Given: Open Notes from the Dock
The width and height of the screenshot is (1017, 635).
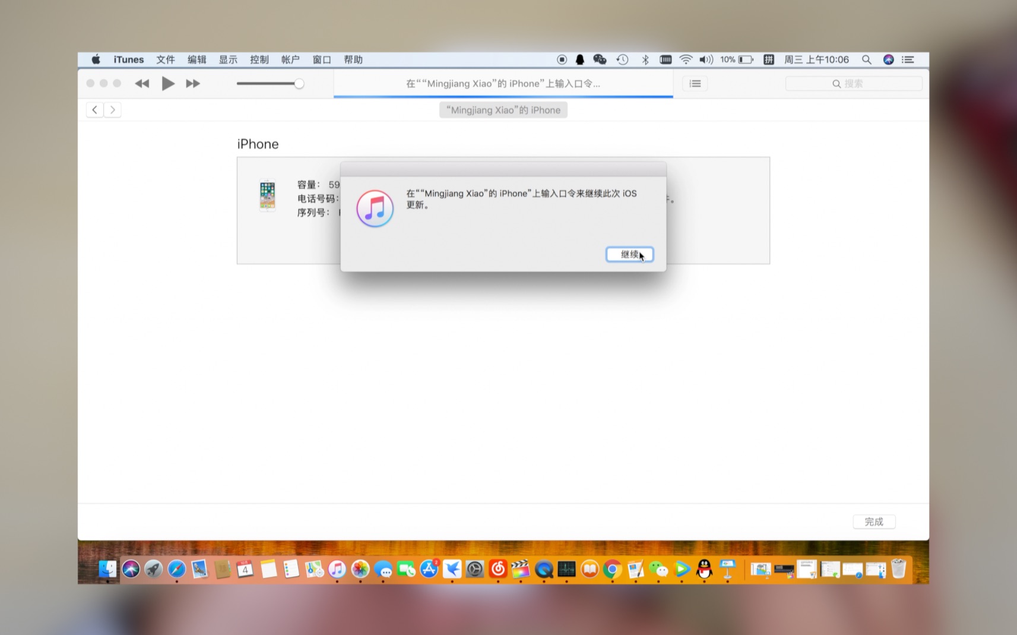Looking at the screenshot, I should (x=268, y=569).
